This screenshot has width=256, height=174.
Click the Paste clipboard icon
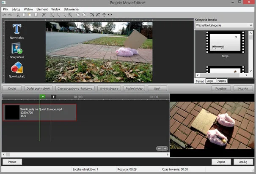pyautogui.click(x=30, y=15)
